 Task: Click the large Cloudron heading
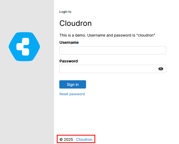[75, 23]
